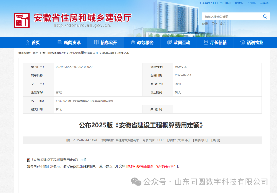Click the search magnifier icon
Viewport: 277px width, 193px height.
(x=265, y=16)
